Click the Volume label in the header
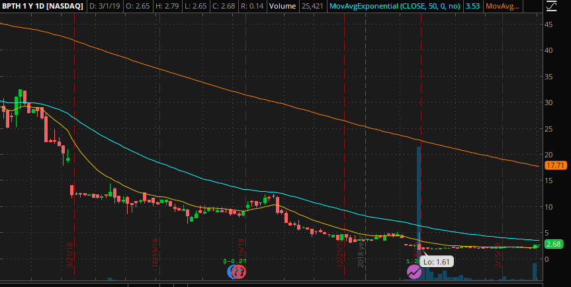The width and height of the screenshot is (571, 287). 283,6
